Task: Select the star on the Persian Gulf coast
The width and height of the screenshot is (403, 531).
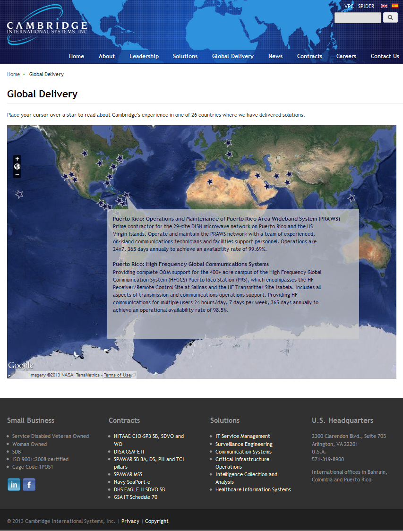Action: click(267, 186)
